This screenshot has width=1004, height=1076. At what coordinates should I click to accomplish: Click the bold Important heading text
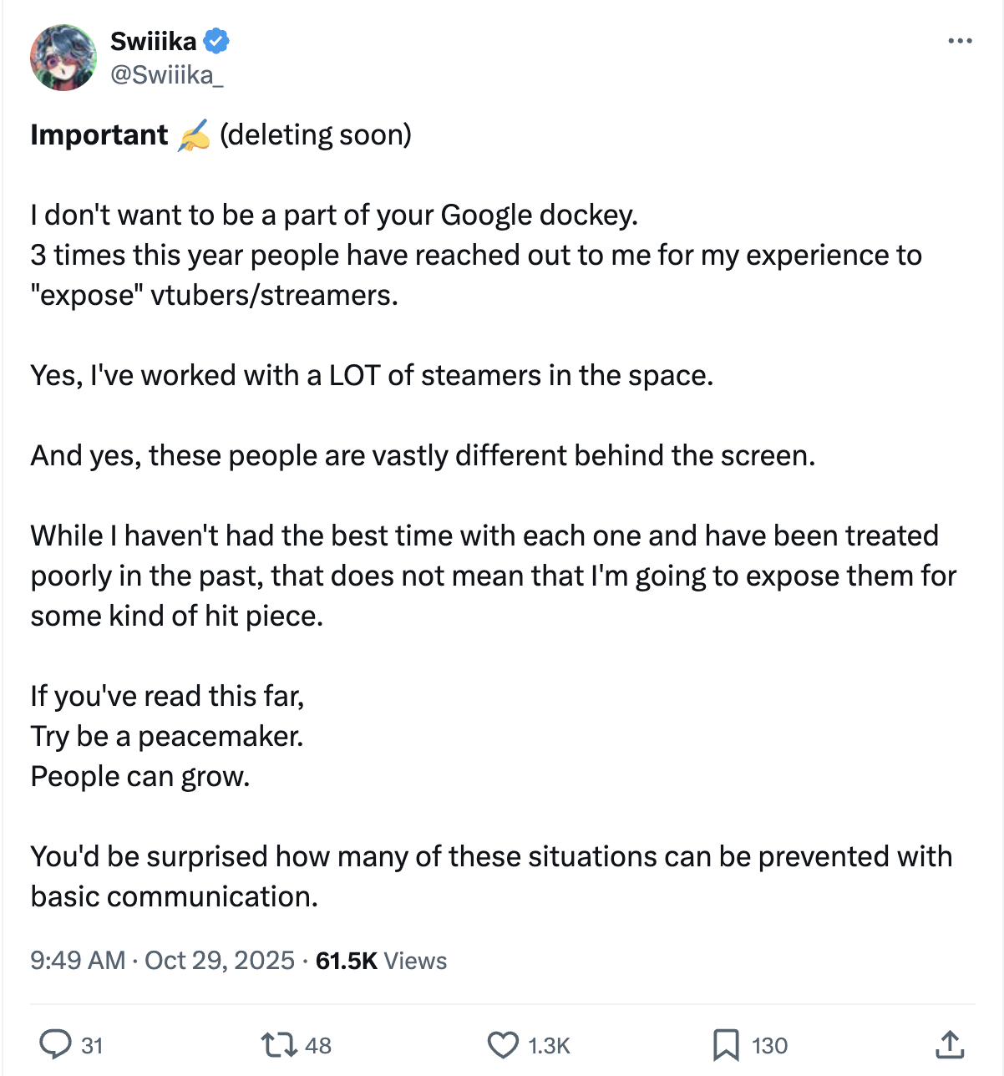click(99, 135)
